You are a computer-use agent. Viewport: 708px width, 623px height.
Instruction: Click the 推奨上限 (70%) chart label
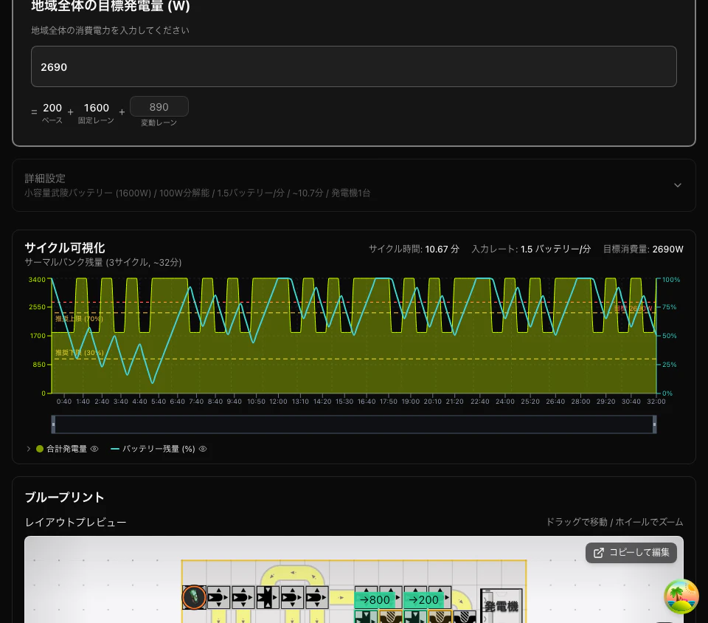point(79,318)
